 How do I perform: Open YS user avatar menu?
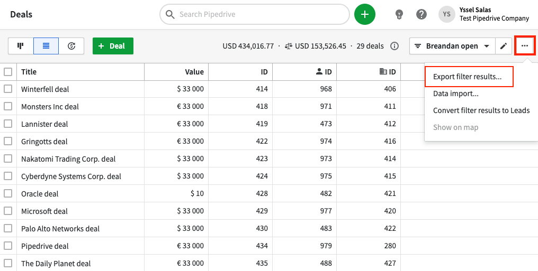[x=447, y=14]
